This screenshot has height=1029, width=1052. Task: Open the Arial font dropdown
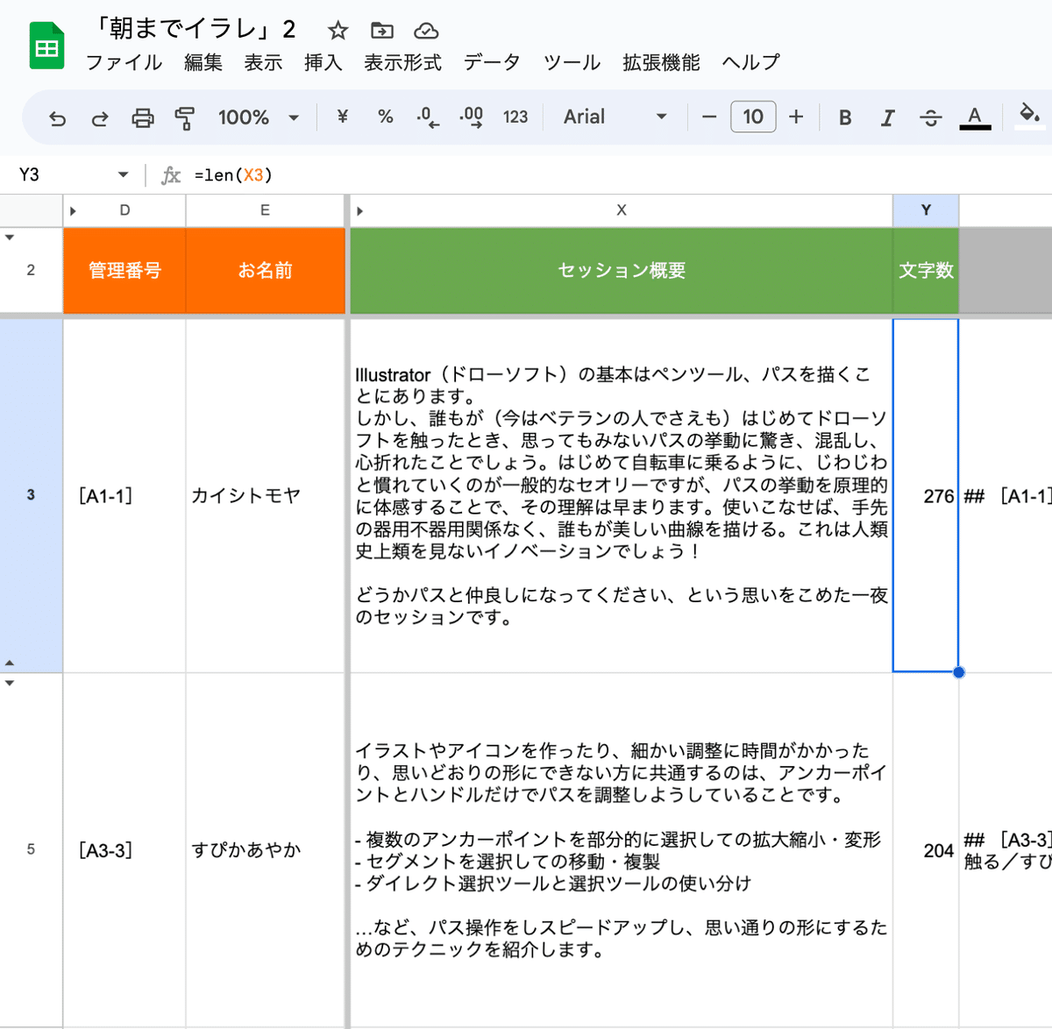point(615,117)
